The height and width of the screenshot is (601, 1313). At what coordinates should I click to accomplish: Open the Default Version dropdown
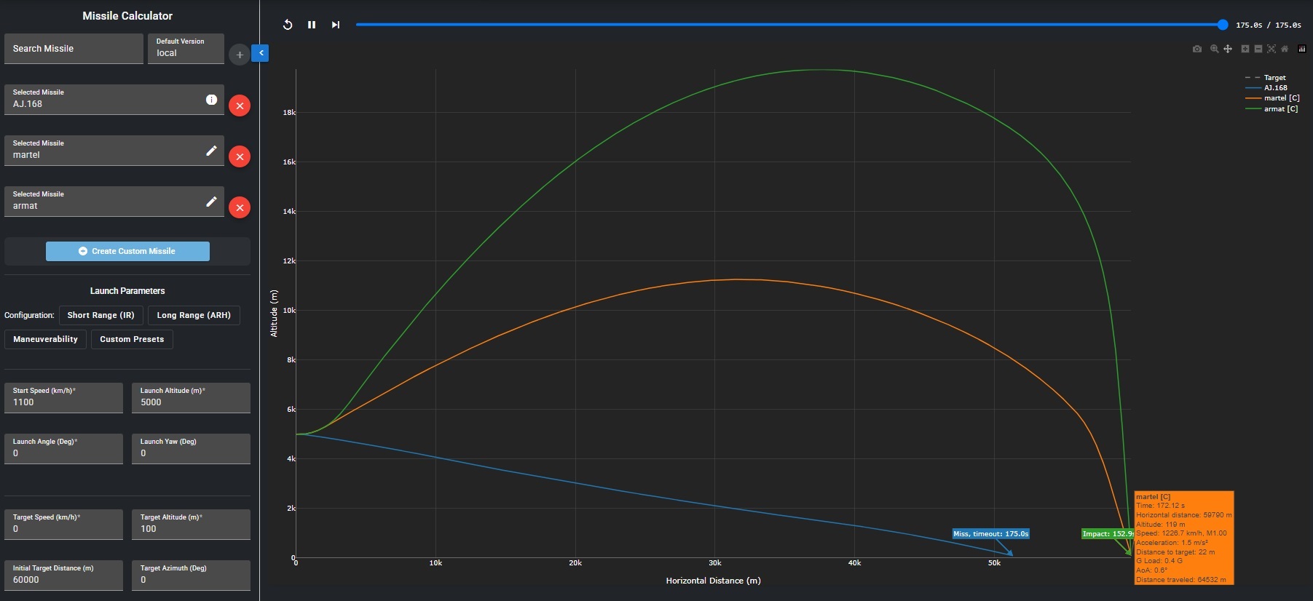point(186,49)
